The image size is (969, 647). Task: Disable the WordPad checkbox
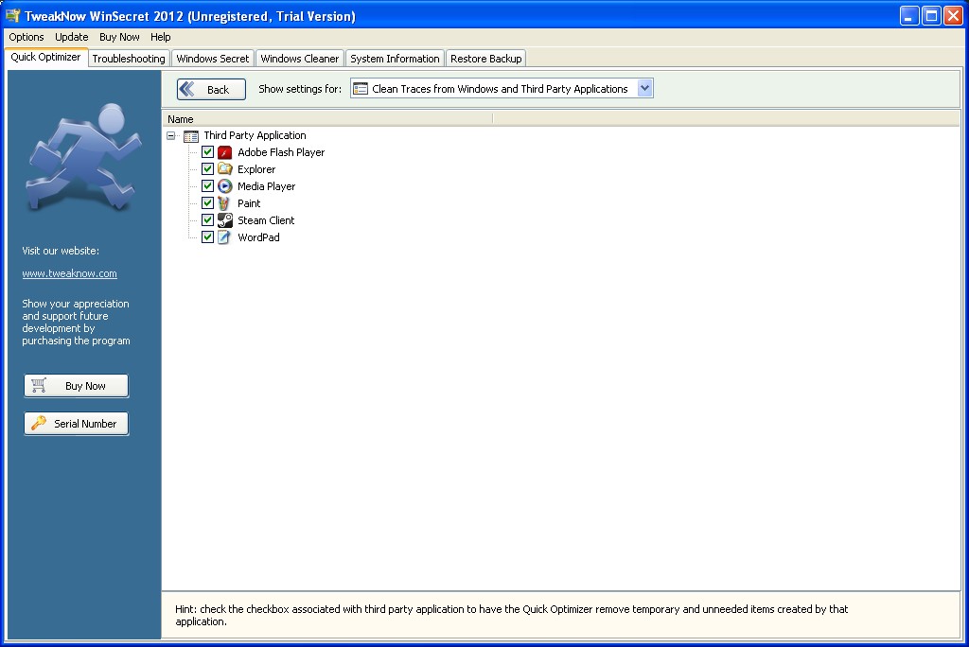click(x=207, y=236)
